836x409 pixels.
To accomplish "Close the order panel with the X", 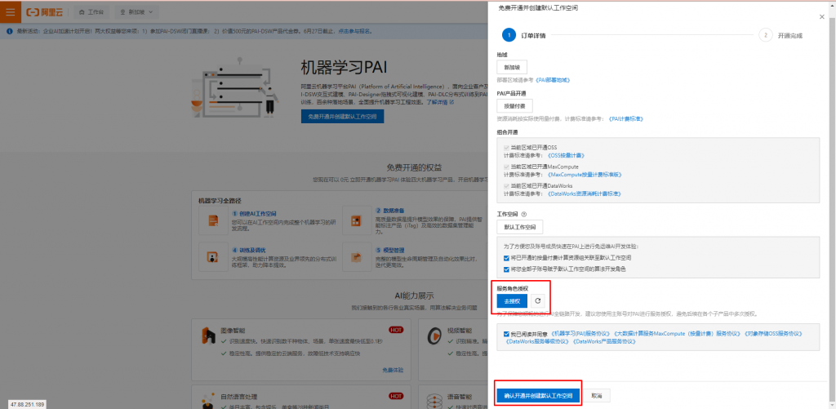I will coord(821,17).
